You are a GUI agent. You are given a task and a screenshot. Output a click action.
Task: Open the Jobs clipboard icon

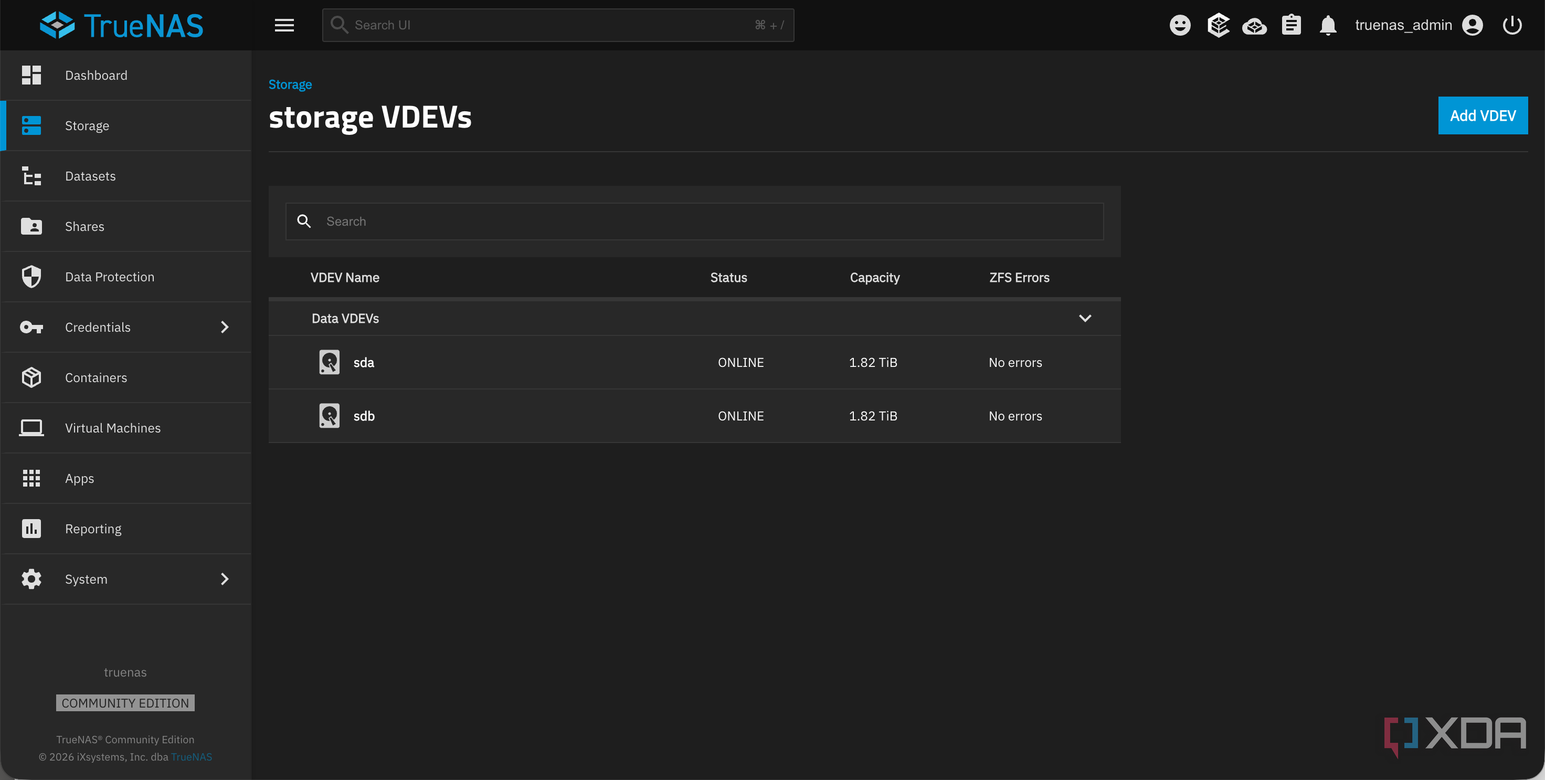1292,25
